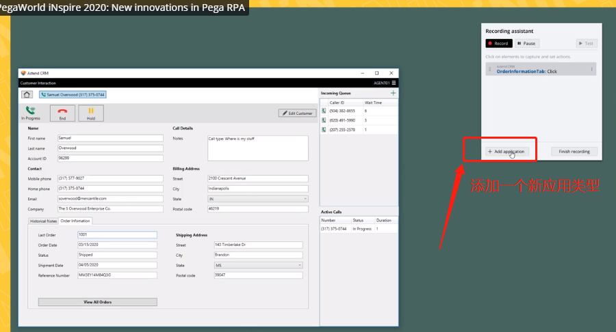
Task: Click the Reference Number field
Action: click(x=117, y=275)
